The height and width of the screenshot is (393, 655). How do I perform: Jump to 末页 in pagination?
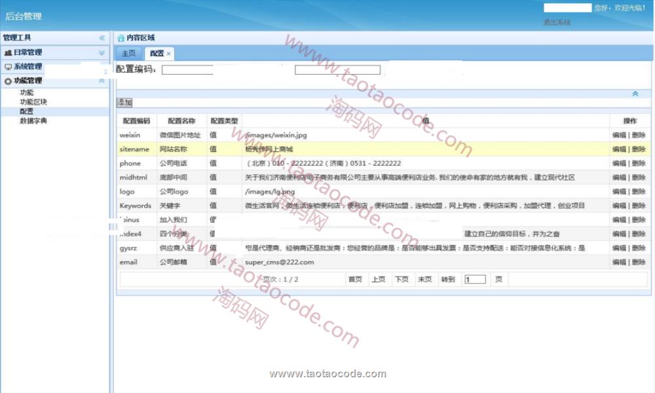tap(425, 279)
